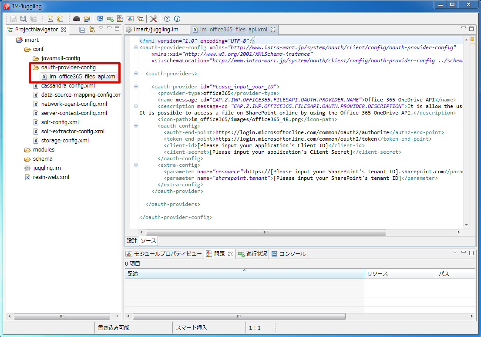Open the 進行状況 tab

coord(253,254)
